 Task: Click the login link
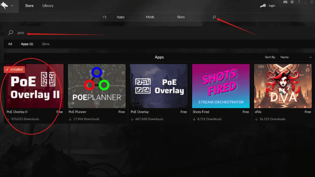pyautogui.click(x=272, y=6)
